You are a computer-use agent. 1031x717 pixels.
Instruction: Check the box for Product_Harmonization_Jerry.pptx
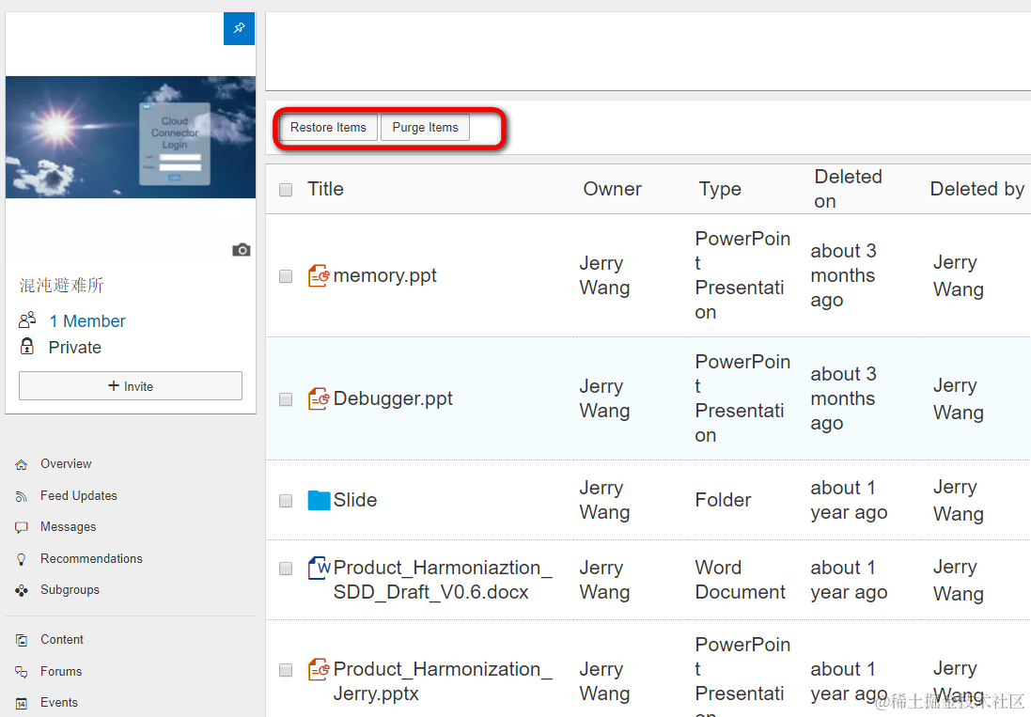286,670
